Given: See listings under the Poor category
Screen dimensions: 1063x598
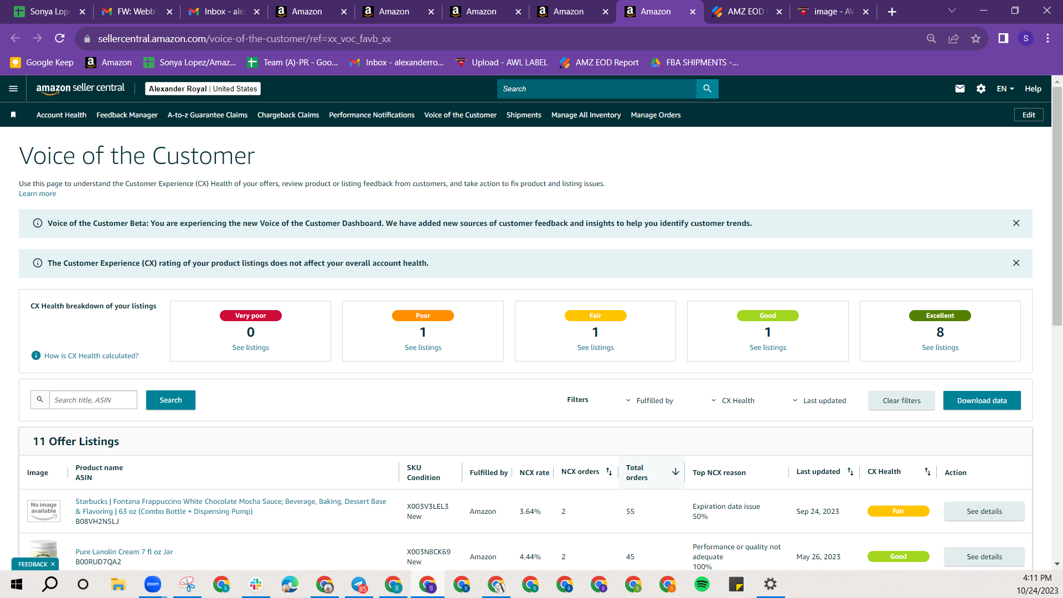Looking at the screenshot, I should [x=423, y=347].
